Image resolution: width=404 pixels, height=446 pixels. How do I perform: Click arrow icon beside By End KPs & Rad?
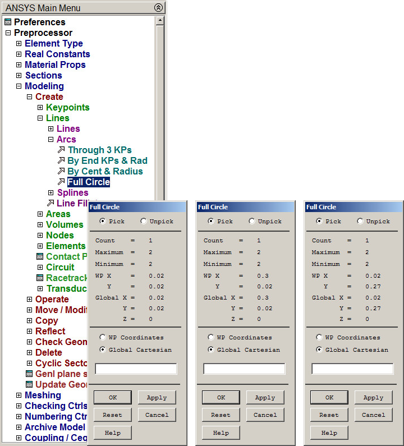61,160
